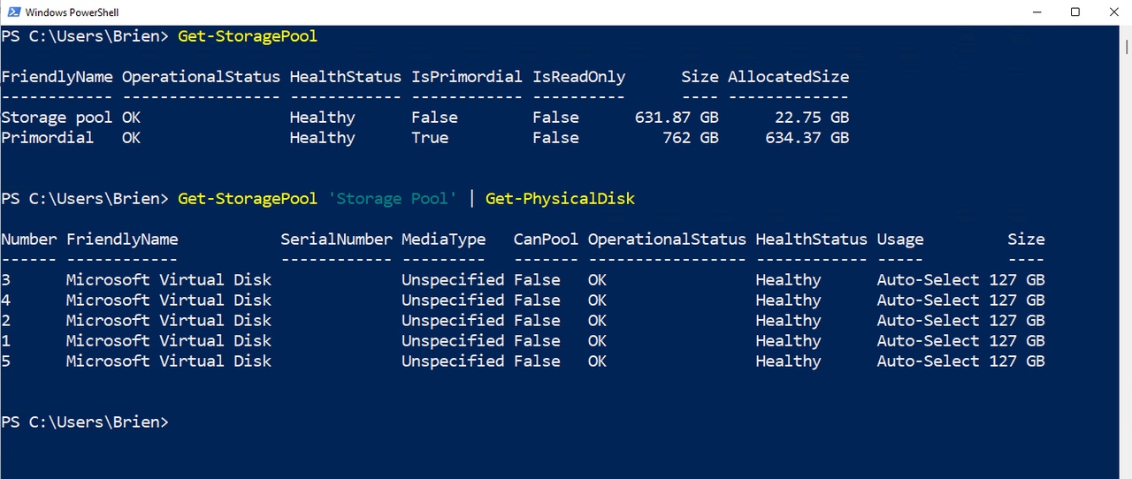Click the 'Storage Pool' string argument

392,199
